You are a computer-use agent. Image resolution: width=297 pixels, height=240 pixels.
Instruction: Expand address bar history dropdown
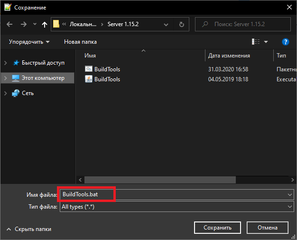point(166,24)
